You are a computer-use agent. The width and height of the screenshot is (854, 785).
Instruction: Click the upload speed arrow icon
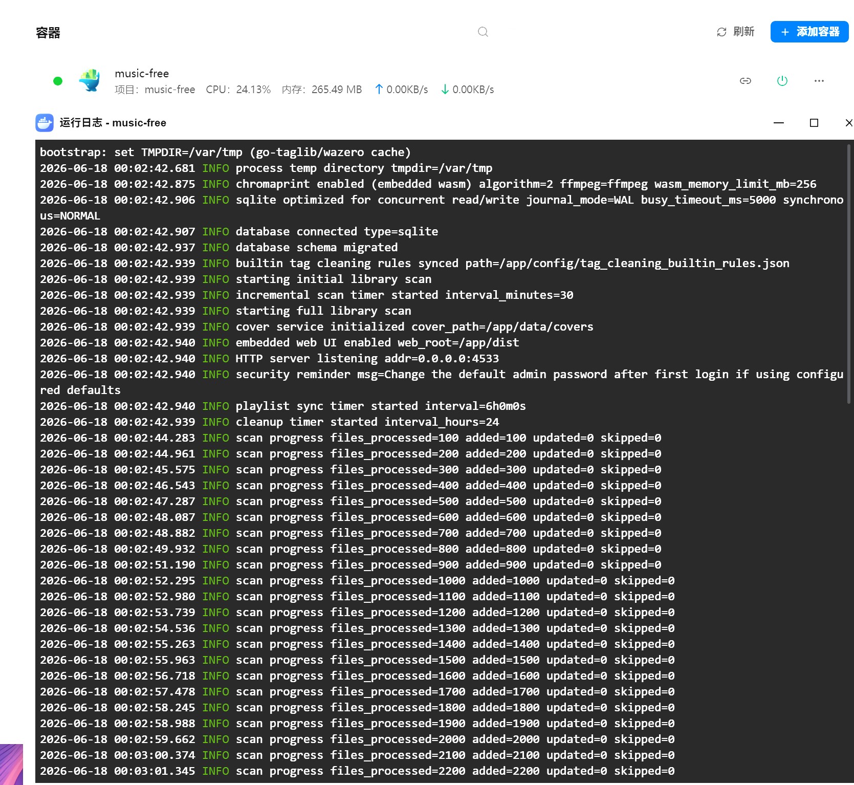tap(379, 89)
